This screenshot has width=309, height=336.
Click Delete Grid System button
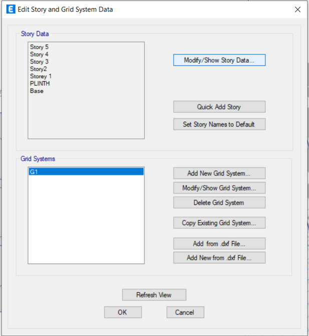click(x=219, y=203)
